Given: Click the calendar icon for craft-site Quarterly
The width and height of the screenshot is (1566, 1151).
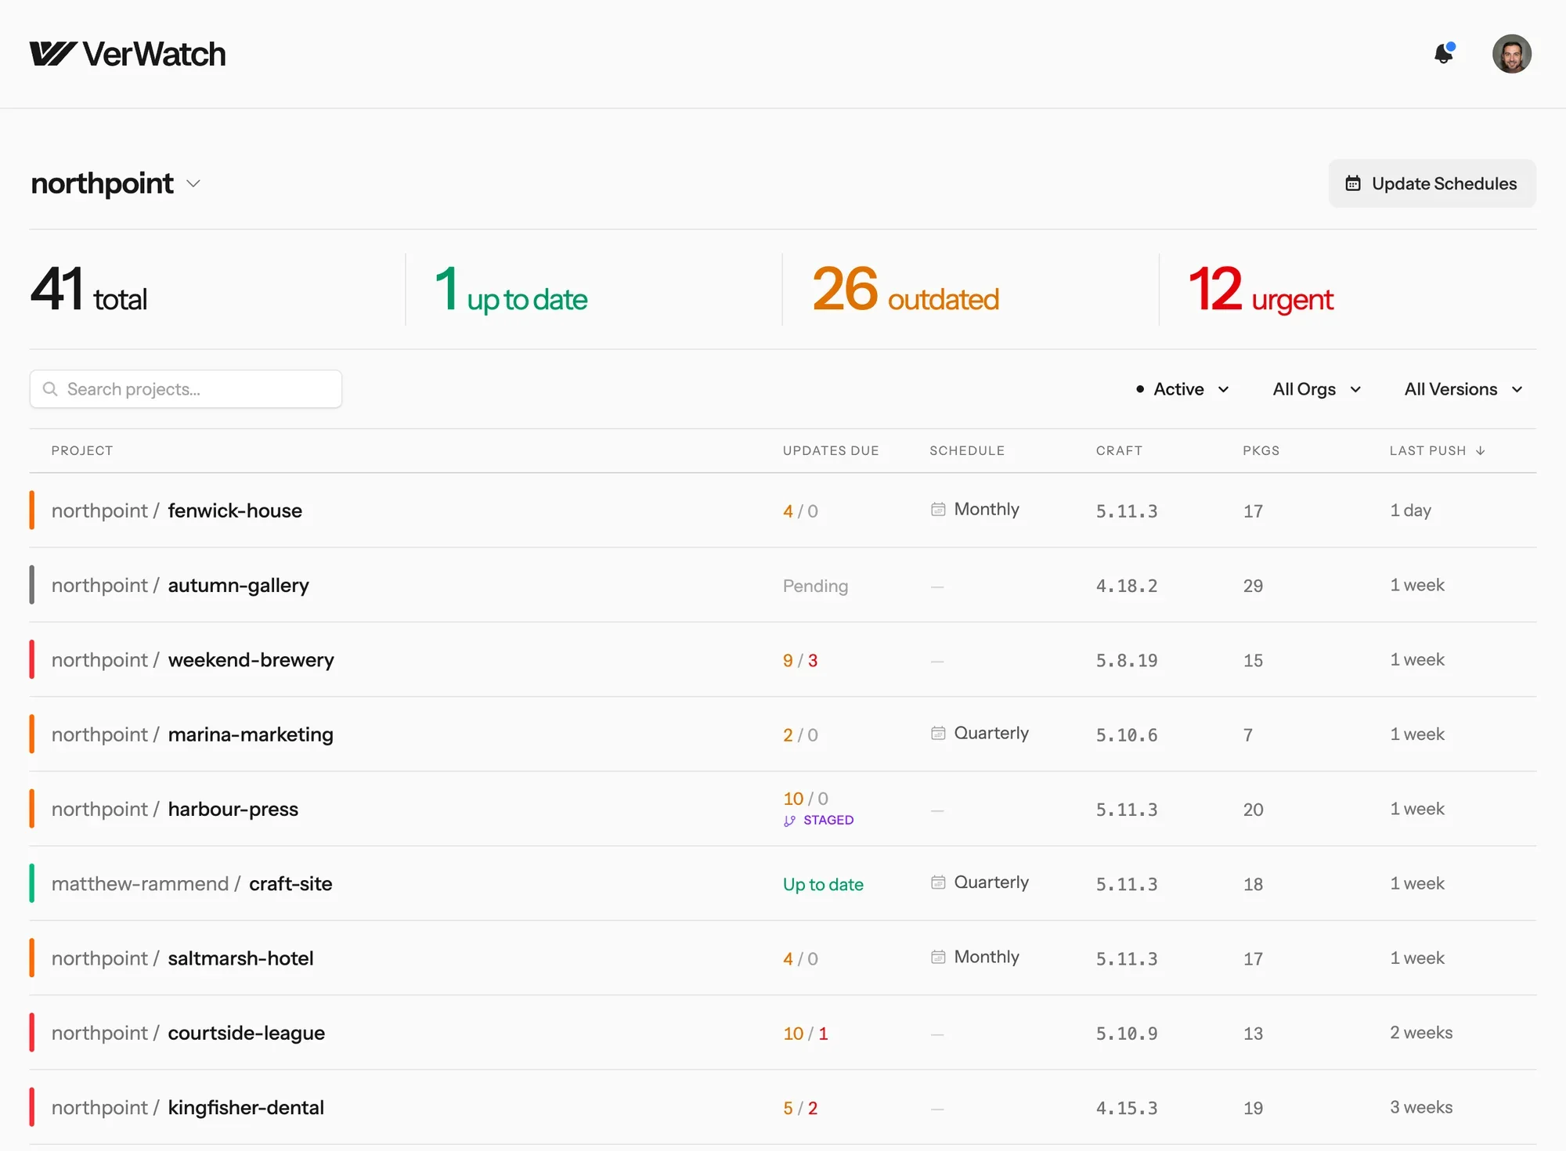Looking at the screenshot, I should pyautogui.click(x=937, y=882).
